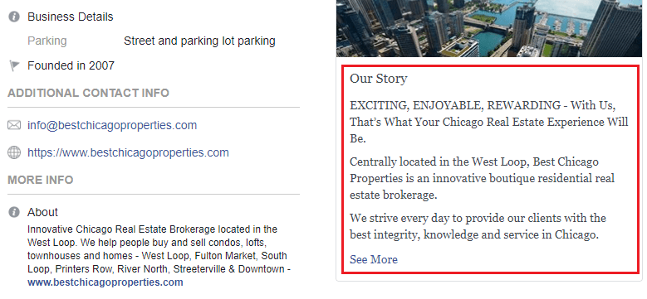Click the email envelope icon
Image resolution: width=647 pixels, height=299 pixels.
click(x=14, y=125)
